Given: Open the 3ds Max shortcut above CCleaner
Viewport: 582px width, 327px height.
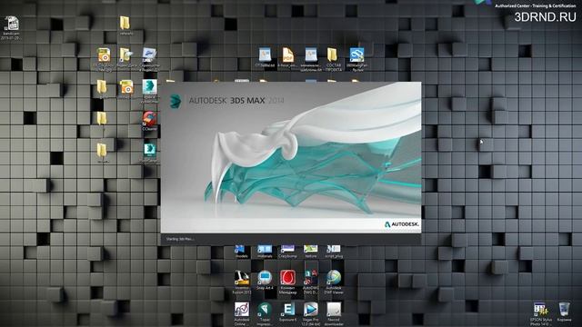Looking at the screenshot, I should [149, 90].
